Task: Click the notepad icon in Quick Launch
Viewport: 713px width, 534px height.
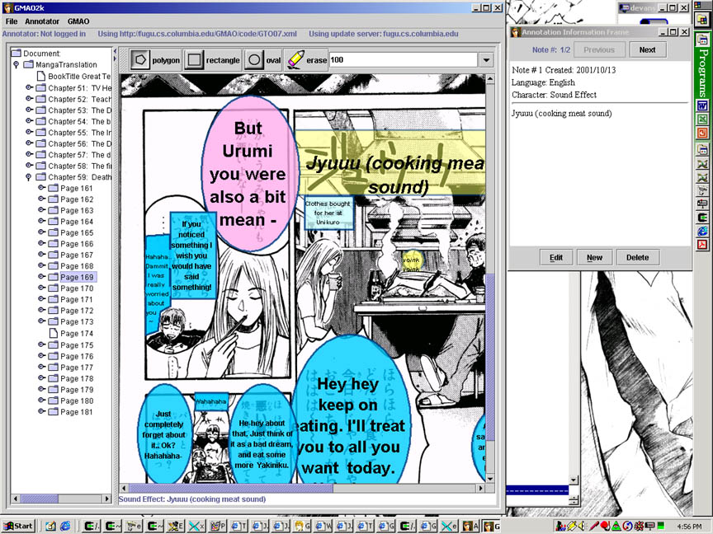Action: pos(50,526)
